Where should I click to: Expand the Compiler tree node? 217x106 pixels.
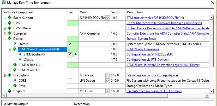pos(5,34)
